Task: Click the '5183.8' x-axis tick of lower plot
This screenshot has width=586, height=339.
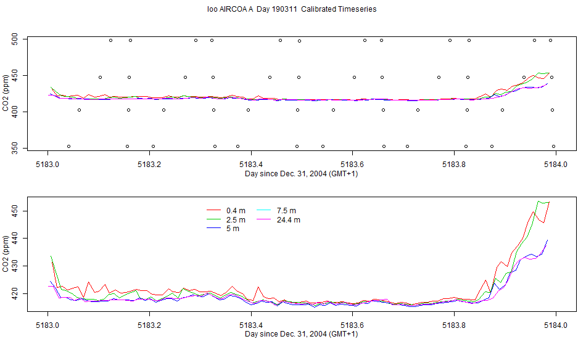Action: pos(454,325)
